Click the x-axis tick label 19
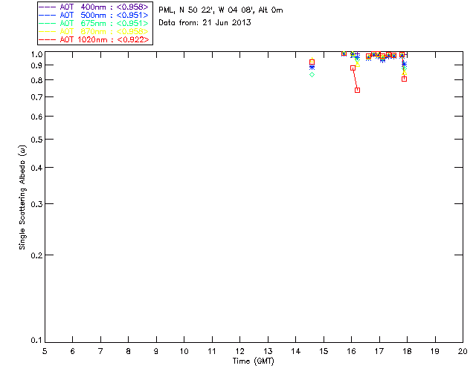 [x=435, y=351]
